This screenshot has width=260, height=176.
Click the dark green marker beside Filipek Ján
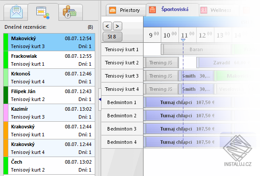(x=6, y=95)
